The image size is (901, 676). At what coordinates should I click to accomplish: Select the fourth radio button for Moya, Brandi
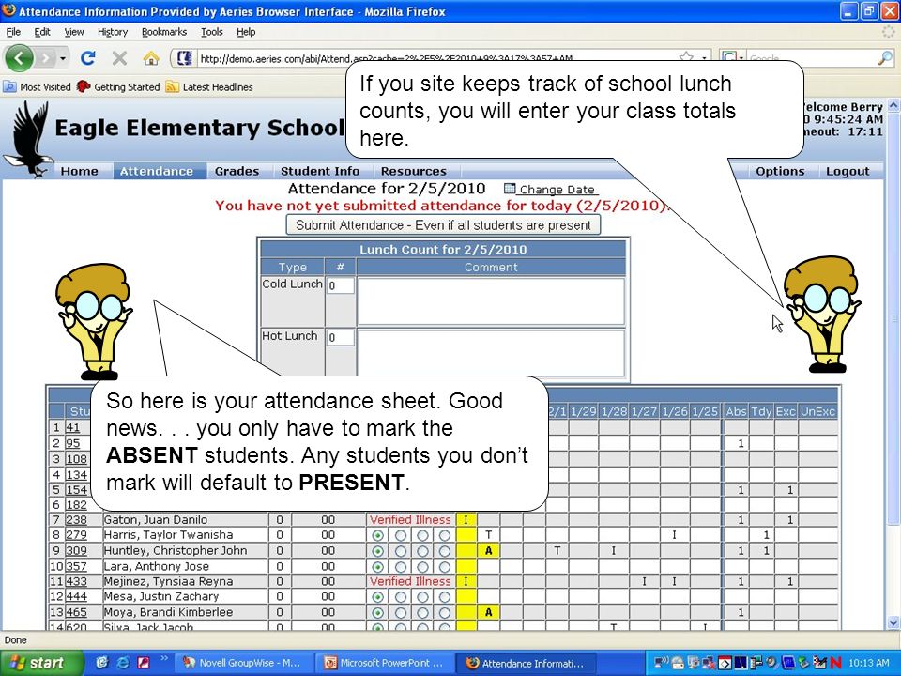click(x=445, y=613)
